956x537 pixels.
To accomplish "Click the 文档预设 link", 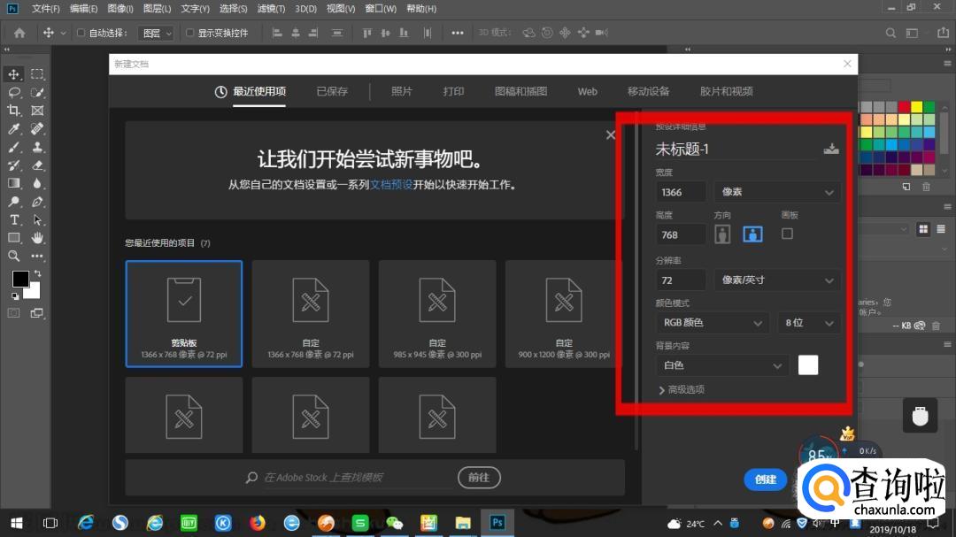I will coord(391,185).
